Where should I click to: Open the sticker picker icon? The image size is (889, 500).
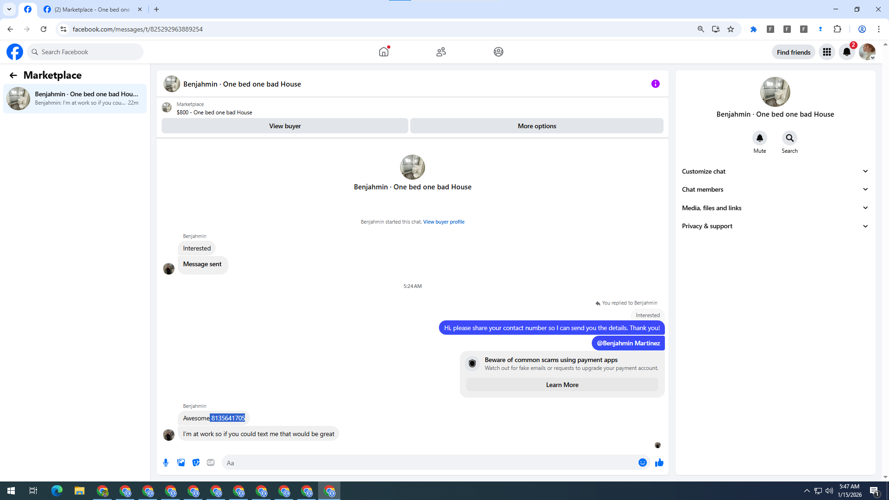tap(196, 462)
